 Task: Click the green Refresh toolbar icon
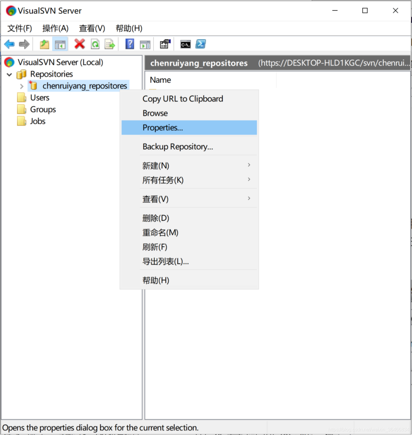coord(95,44)
